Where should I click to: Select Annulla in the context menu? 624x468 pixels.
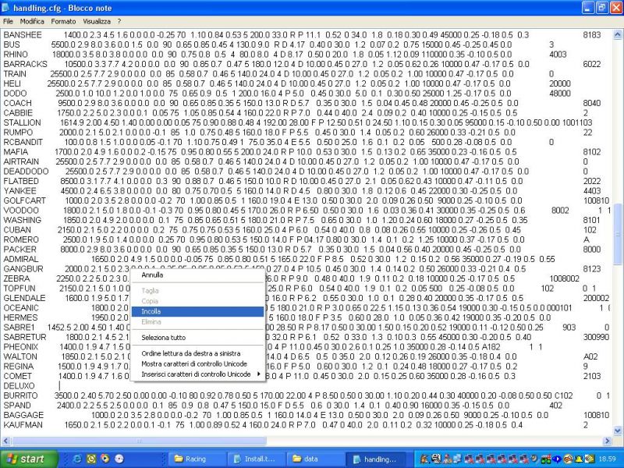click(x=152, y=275)
